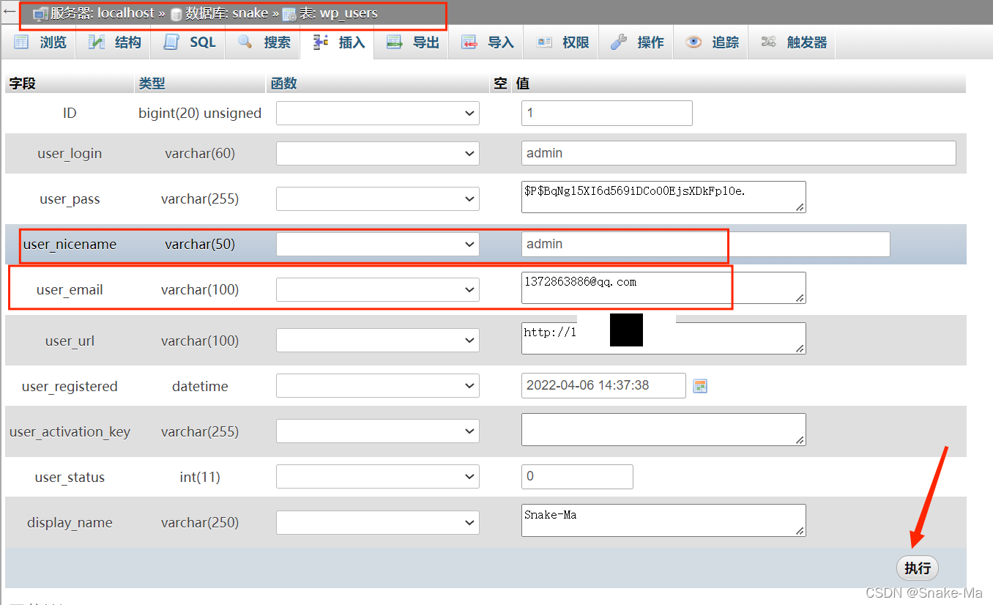Click the 字段 column header
The height and width of the screenshot is (605, 993).
22,83
